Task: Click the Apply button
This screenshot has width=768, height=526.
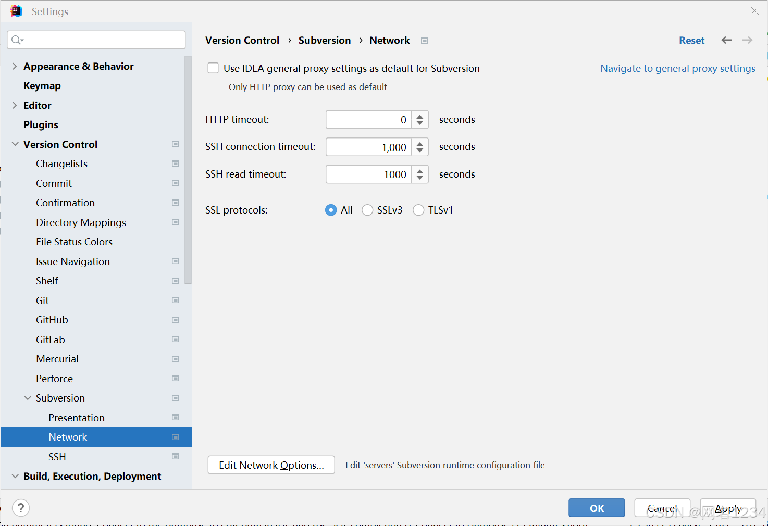Action: click(x=728, y=508)
